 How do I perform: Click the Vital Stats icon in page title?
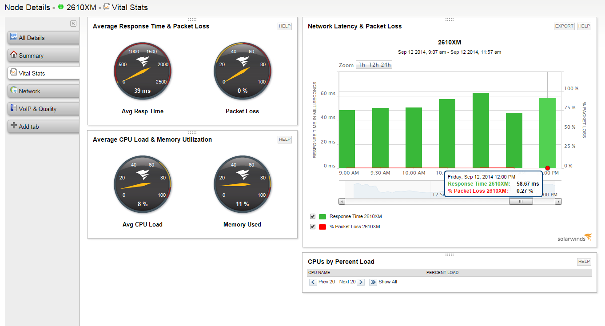click(x=107, y=7)
